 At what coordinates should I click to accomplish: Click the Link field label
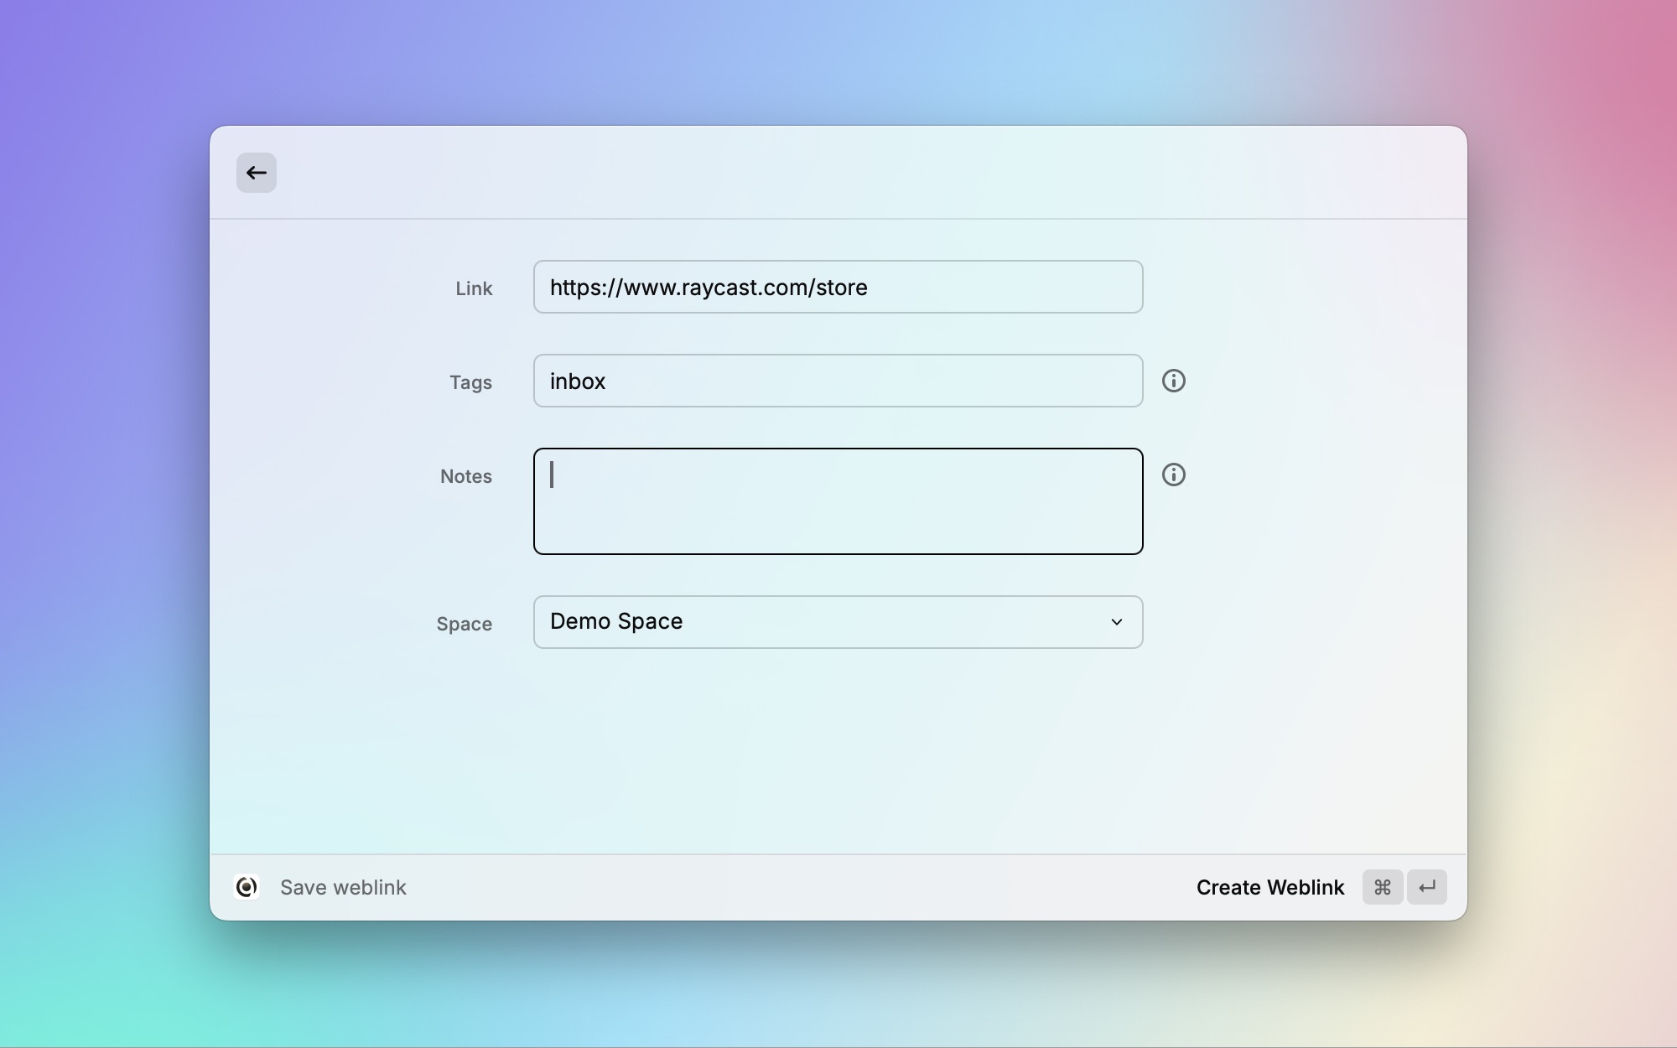point(474,288)
